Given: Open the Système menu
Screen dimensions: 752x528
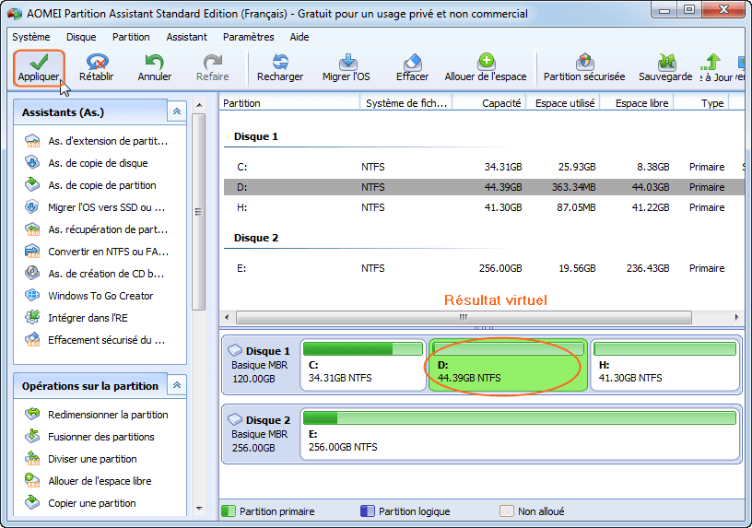Looking at the screenshot, I should coord(31,37).
